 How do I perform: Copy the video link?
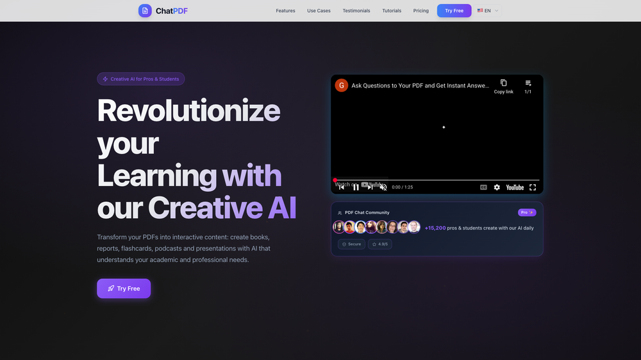[503, 86]
